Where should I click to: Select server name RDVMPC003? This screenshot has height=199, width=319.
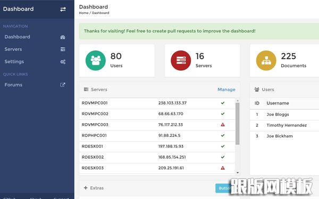(x=95, y=125)
